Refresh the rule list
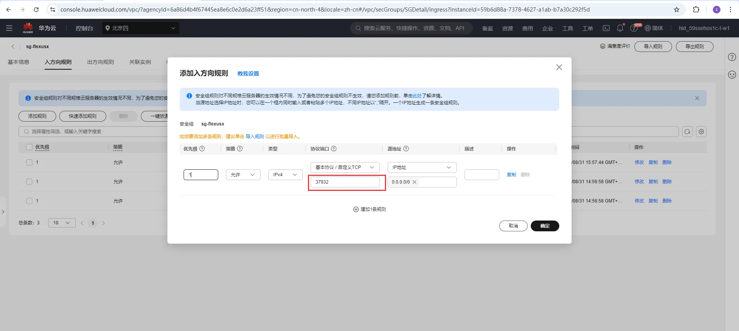The height and width of the screenshot is (331, 739). coord(687,132)
